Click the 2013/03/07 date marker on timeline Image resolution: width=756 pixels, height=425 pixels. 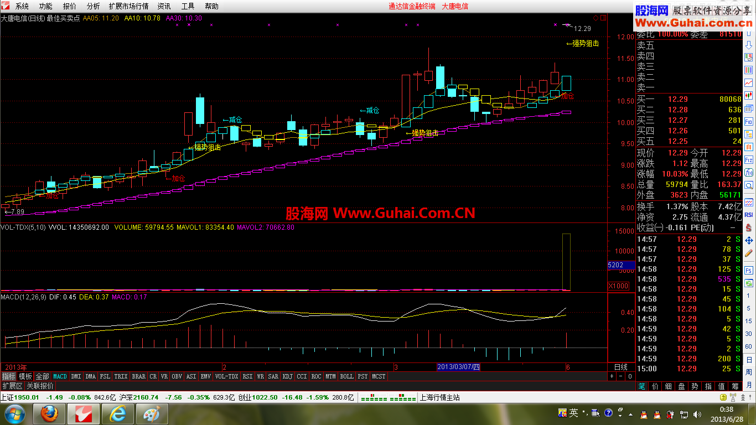[x=458, y=367]
